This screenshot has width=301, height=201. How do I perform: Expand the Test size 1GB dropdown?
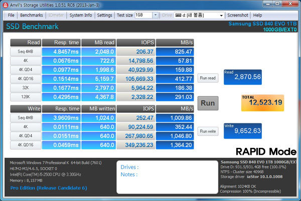pyautogui.click(x=156, y=15)
